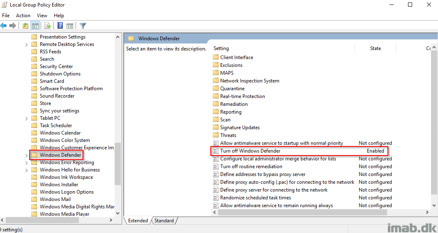Click the MAPS folder icon
Screen dimensions: 438x233
tap(216, 73)
